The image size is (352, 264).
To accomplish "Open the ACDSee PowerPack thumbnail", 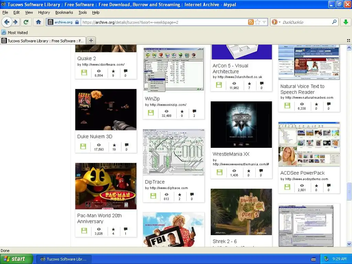I will click(x=309, y=144).
